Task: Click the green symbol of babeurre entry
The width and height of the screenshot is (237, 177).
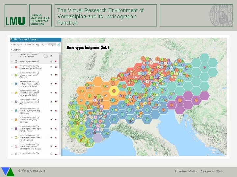Action: coord(16,75)
